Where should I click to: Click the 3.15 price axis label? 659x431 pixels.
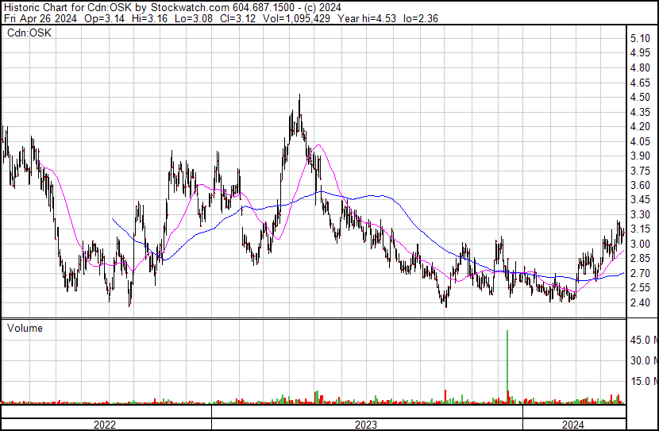[640, 229]
